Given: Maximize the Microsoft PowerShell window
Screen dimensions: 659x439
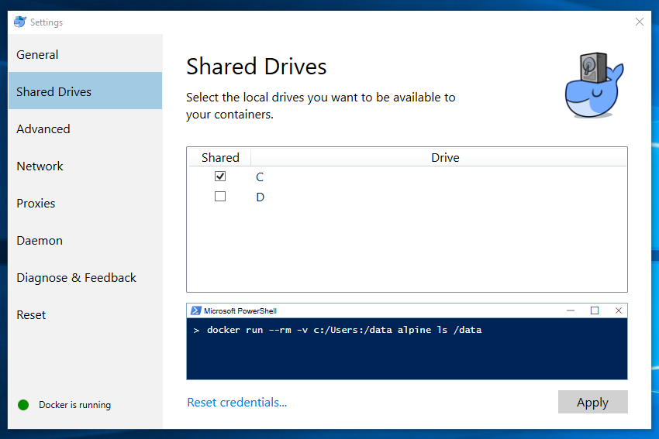Looking at the screenshot, I should [x=595, y=310].
